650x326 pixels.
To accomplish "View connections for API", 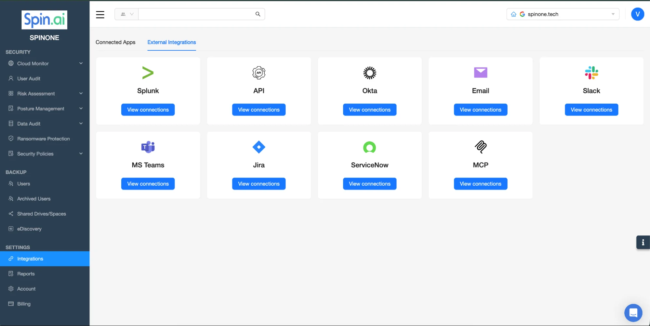I will [259, 110].
